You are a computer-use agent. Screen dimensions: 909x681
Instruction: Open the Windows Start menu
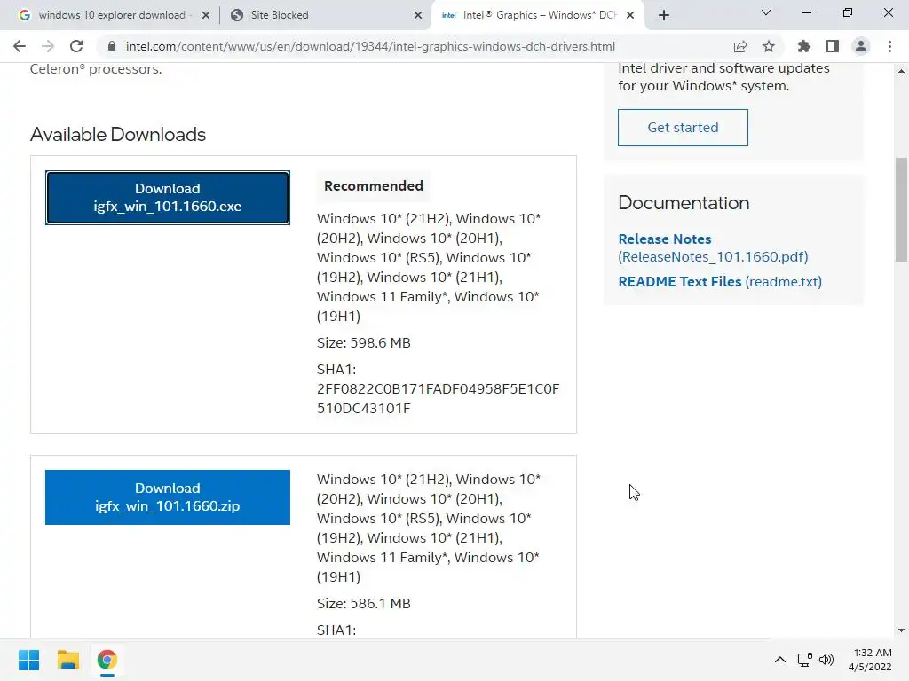pos(28,660)
